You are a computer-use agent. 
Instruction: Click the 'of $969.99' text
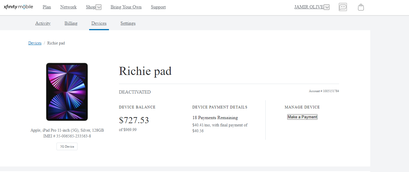point(128,130)
